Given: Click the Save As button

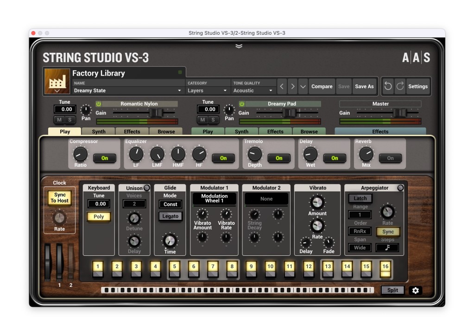Looking at the screenshot, I should tap(364, 87).
